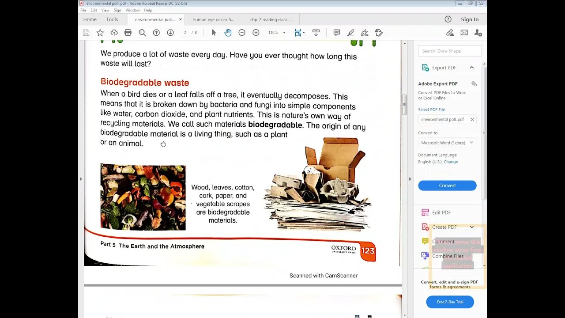This screenshot has width=565, height=318.
Task: Open the Convert to Microsoft Word dropdown
Action: (x=447, y=143)
